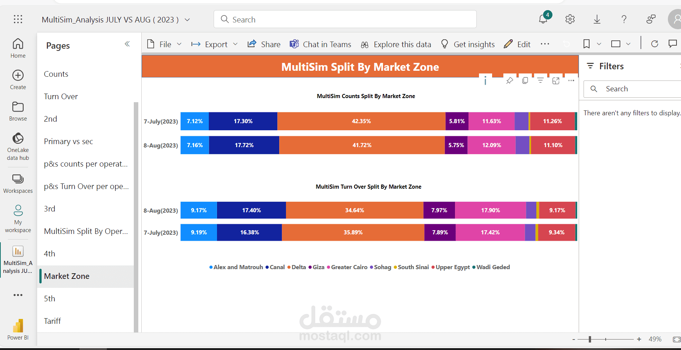This screenshot has height=350, width=681.
Task: Click the Pages pane scrollbar
Action: (136, 217)
